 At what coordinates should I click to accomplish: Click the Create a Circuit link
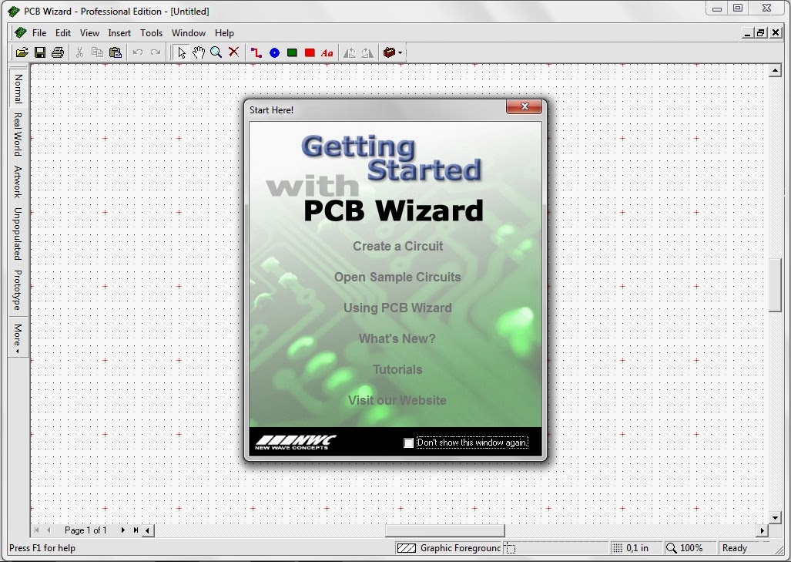click(x=397, y=246)
